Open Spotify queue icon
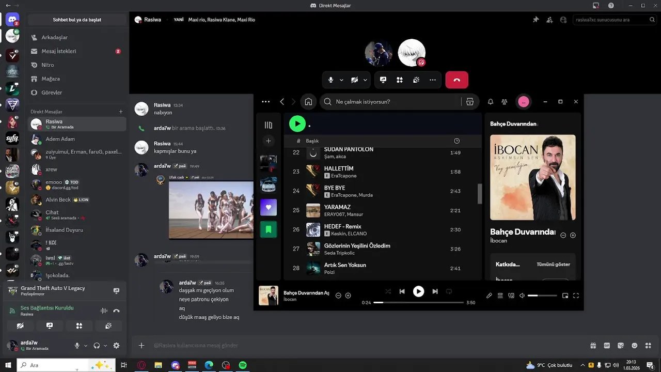 [500, 296]
